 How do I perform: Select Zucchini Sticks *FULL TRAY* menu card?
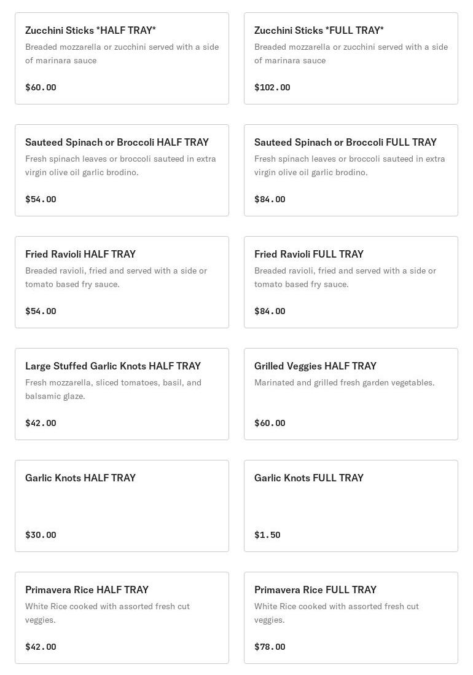click(x=319, y=30)
